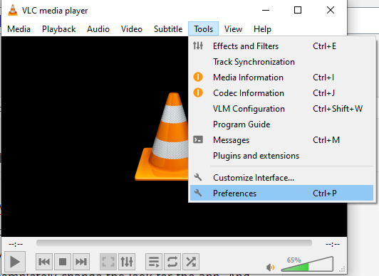Skip to next media track
The width and height of the screenshot is (379, 276).
81,262
